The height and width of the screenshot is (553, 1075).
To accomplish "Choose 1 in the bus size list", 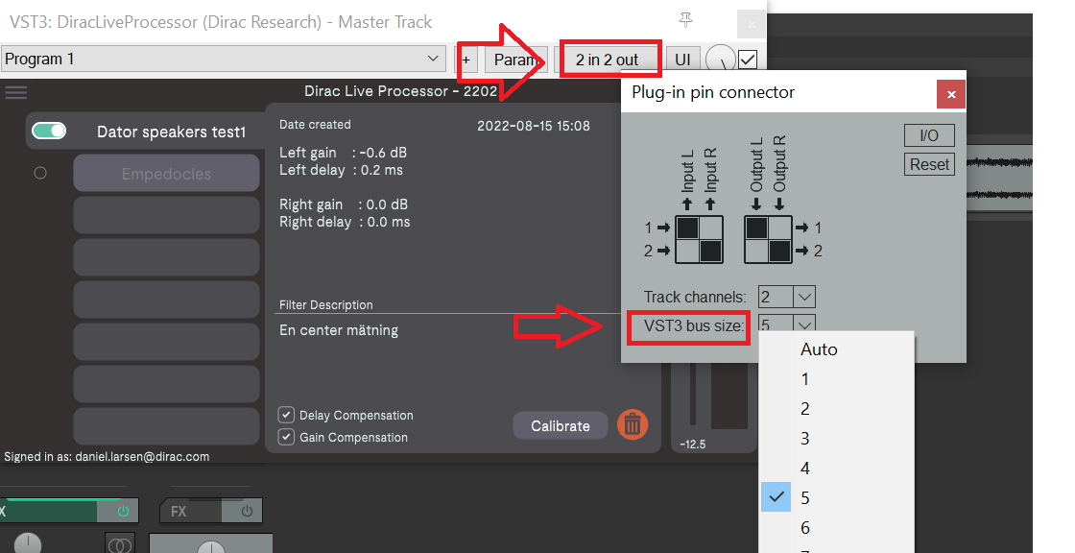I will 837,378.
